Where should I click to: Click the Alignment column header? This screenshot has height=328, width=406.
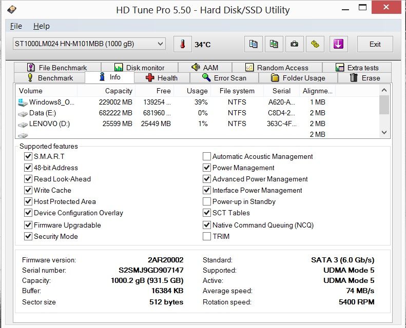[x=317, y=91]
